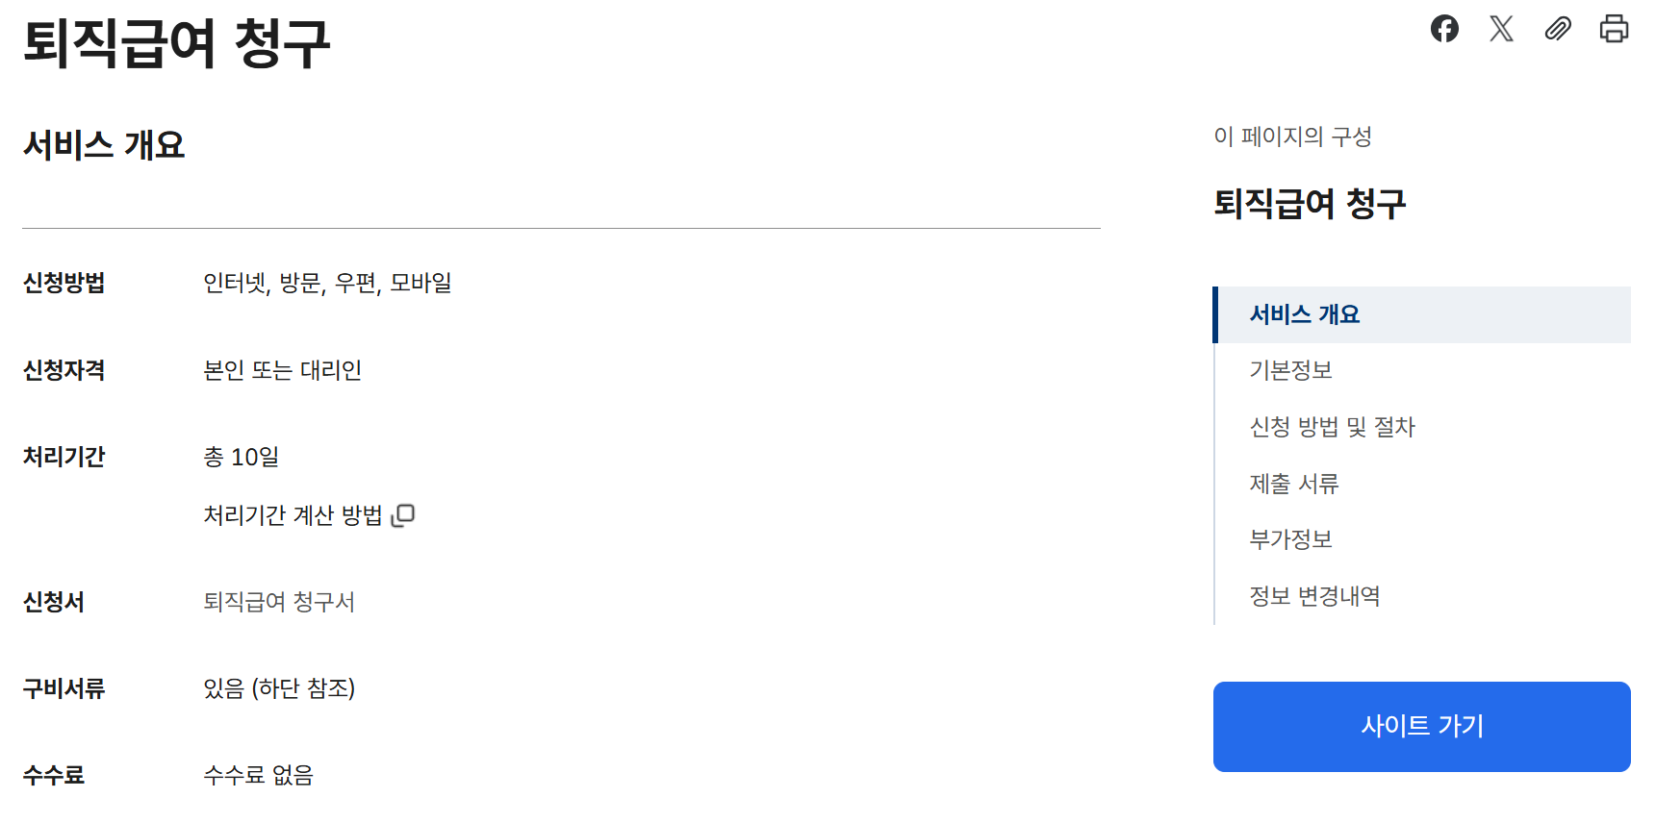Click the popup icon beside 처리기간 계산 방법

coord(404,515)
